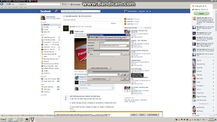
Task: Click Delete outdated game profiles button
Action: (99, 68)
